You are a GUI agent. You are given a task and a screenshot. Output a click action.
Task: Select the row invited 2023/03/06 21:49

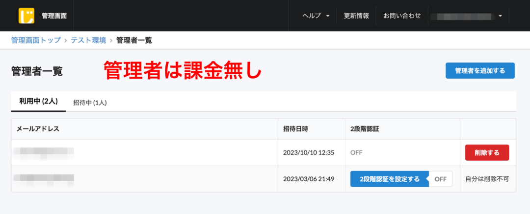coord(308,179)
